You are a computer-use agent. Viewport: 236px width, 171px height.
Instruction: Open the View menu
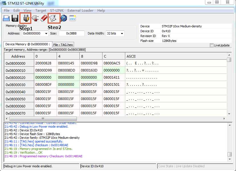[27, 10]
